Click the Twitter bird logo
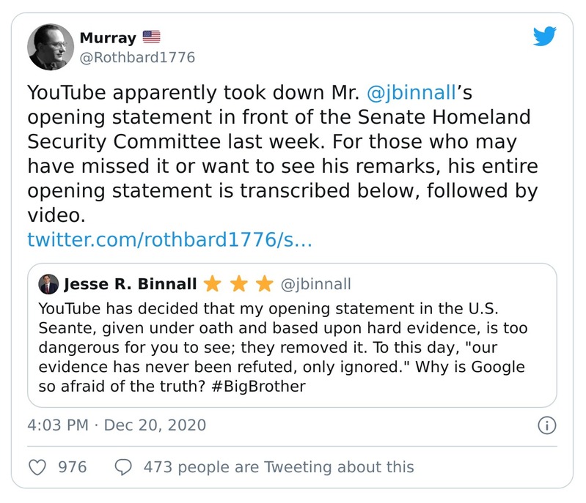This screenshot has width=586, height=503. pos(544,37)
